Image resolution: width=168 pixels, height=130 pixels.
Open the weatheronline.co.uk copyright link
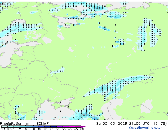point(146,128)
